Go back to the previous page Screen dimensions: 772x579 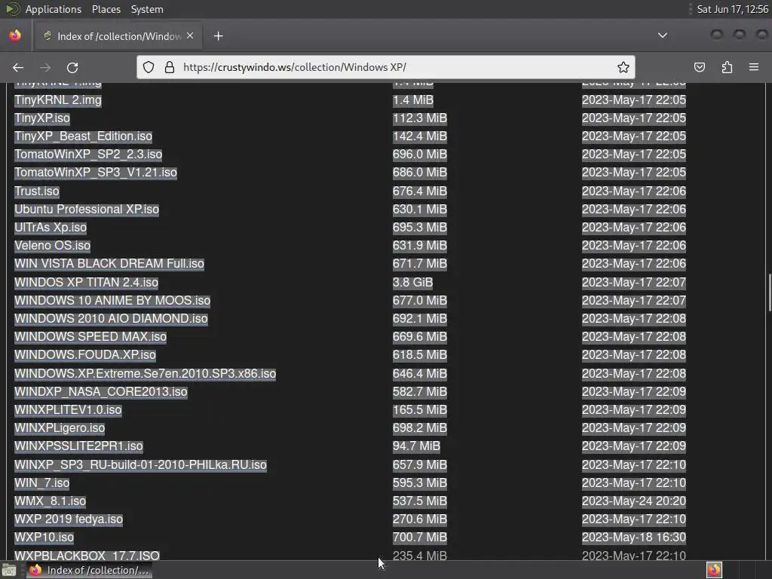click(18, 67)
